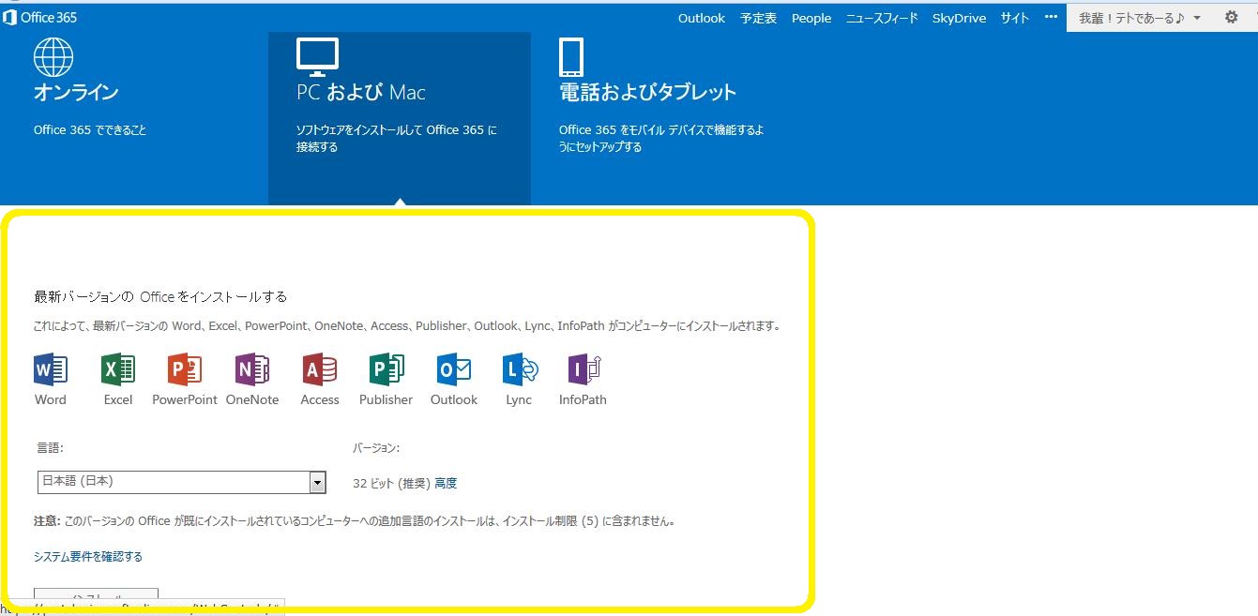Click the Office 365 logo
Image resolution: width=1258 pixels, height=616 pixels.
click(x=39, y=17)
